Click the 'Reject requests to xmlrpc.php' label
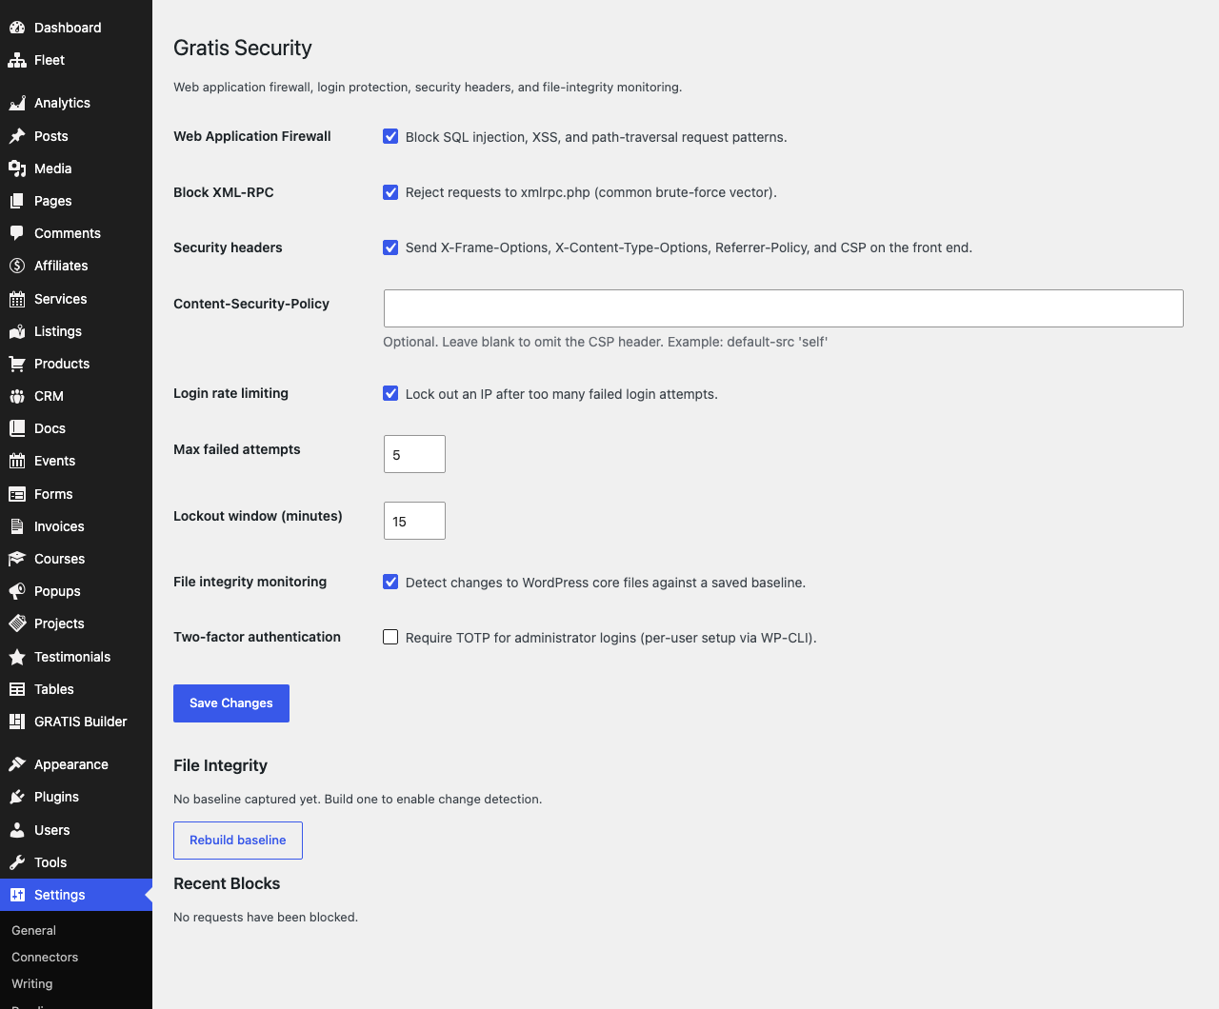Screen dimensions: 1219x1009 click(591, 192)
